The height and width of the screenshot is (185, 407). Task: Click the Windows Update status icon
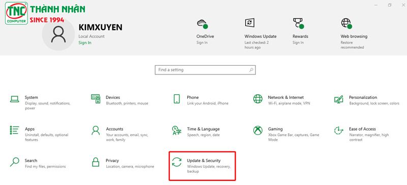[249, 22]
